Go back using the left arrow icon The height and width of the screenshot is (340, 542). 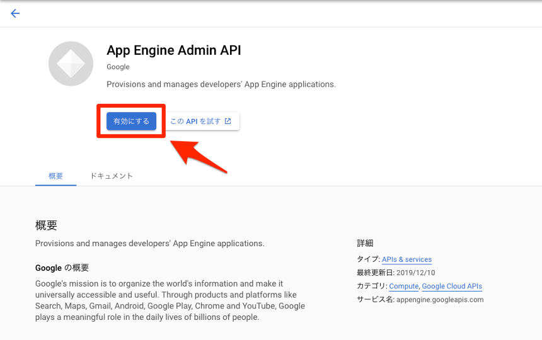coord(15,13)
